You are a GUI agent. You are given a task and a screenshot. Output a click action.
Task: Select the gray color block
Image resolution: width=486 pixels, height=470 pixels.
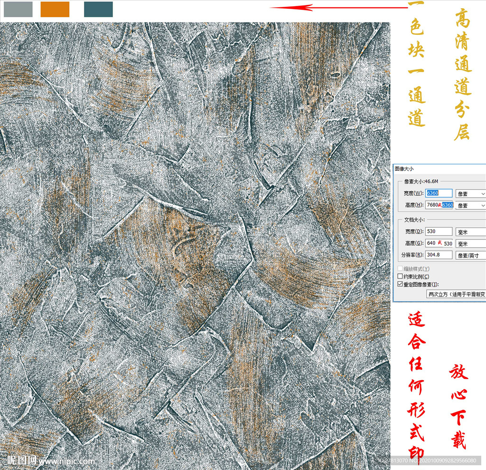tap(18, 10)
